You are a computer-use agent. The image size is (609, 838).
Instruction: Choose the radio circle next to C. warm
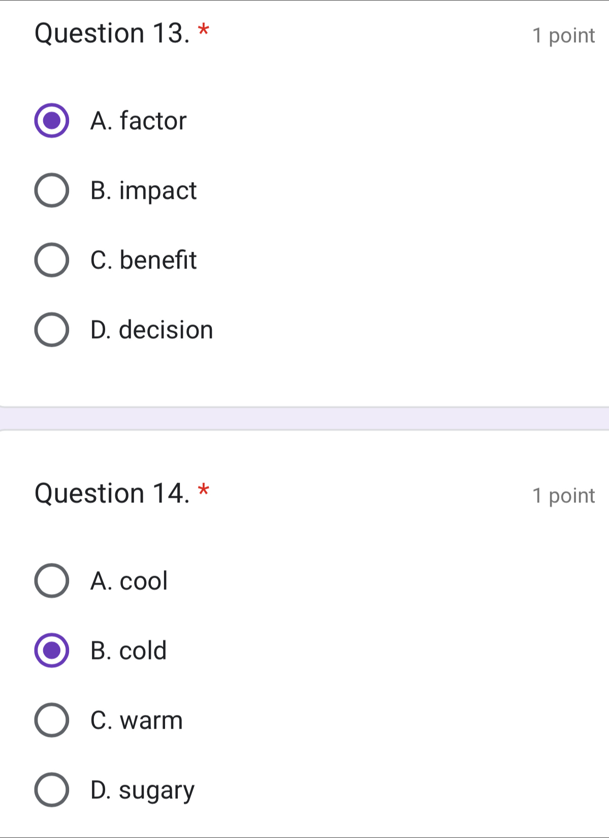51,720
